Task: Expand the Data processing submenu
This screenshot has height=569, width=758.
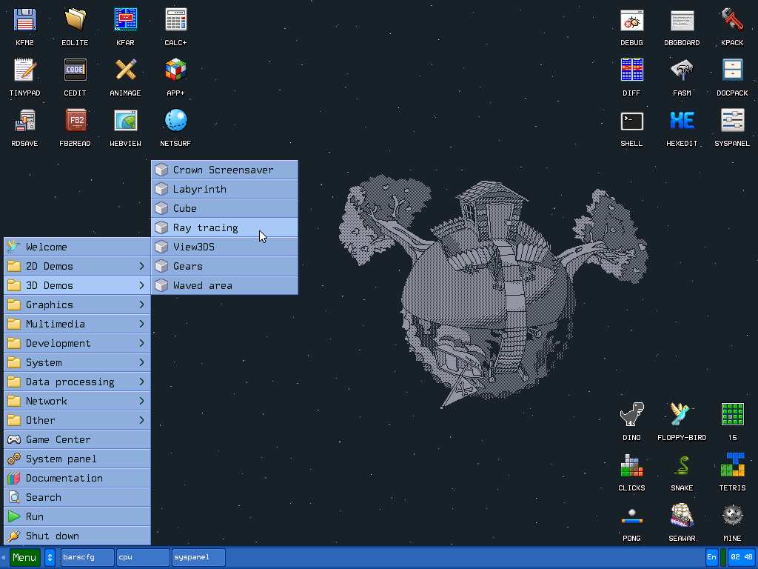Action: (x=77, y=382)
